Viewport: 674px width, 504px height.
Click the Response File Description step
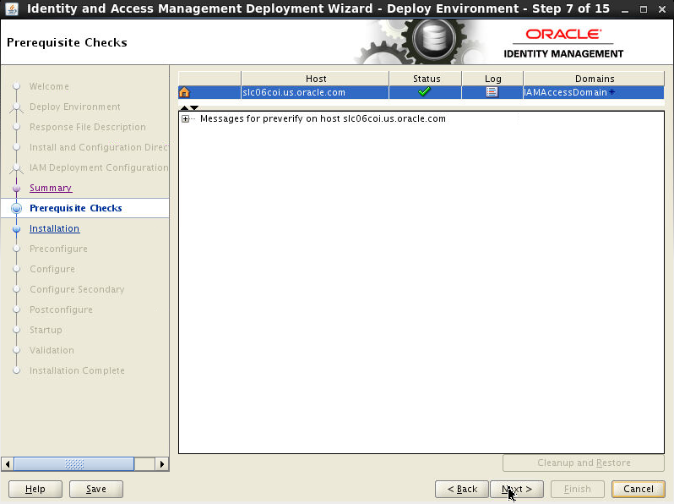click(88, 127)
